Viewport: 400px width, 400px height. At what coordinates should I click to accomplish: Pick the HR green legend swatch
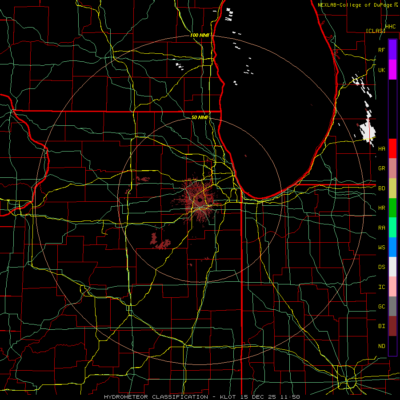coord(392,208)
